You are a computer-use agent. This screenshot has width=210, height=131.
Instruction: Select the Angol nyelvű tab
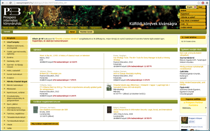23,28
